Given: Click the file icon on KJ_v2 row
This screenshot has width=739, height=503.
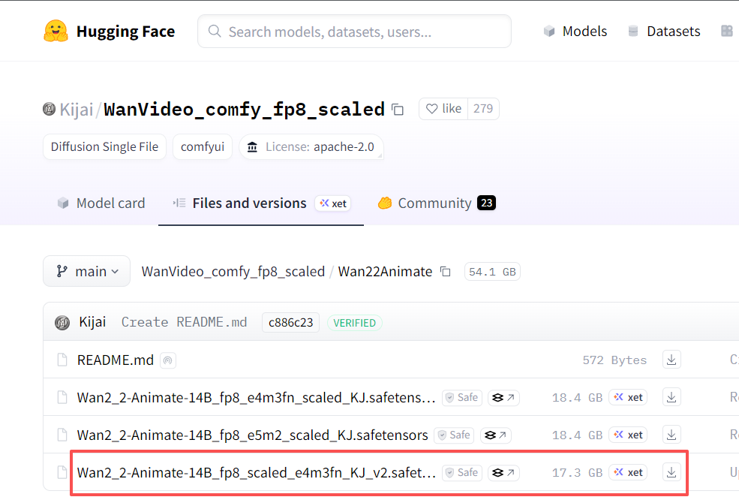Looking at the screenshot, I should click(62, 472).
